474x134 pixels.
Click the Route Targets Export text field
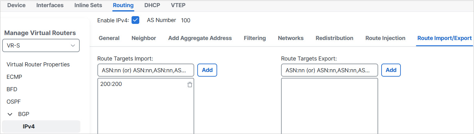coord(329,70)
